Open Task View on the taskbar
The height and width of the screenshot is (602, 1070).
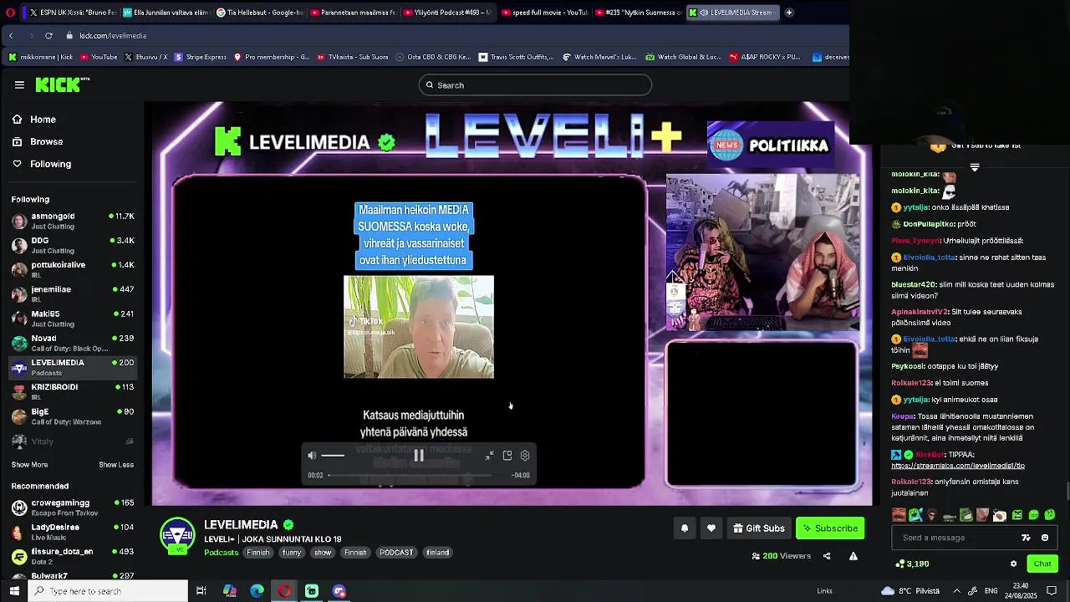(201, 591)
